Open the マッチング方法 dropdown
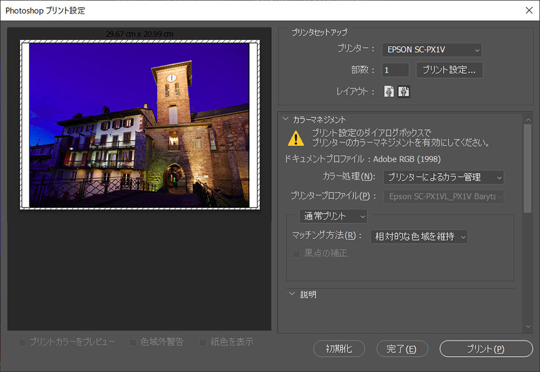 pyautogui.click(x=418, y=236)
